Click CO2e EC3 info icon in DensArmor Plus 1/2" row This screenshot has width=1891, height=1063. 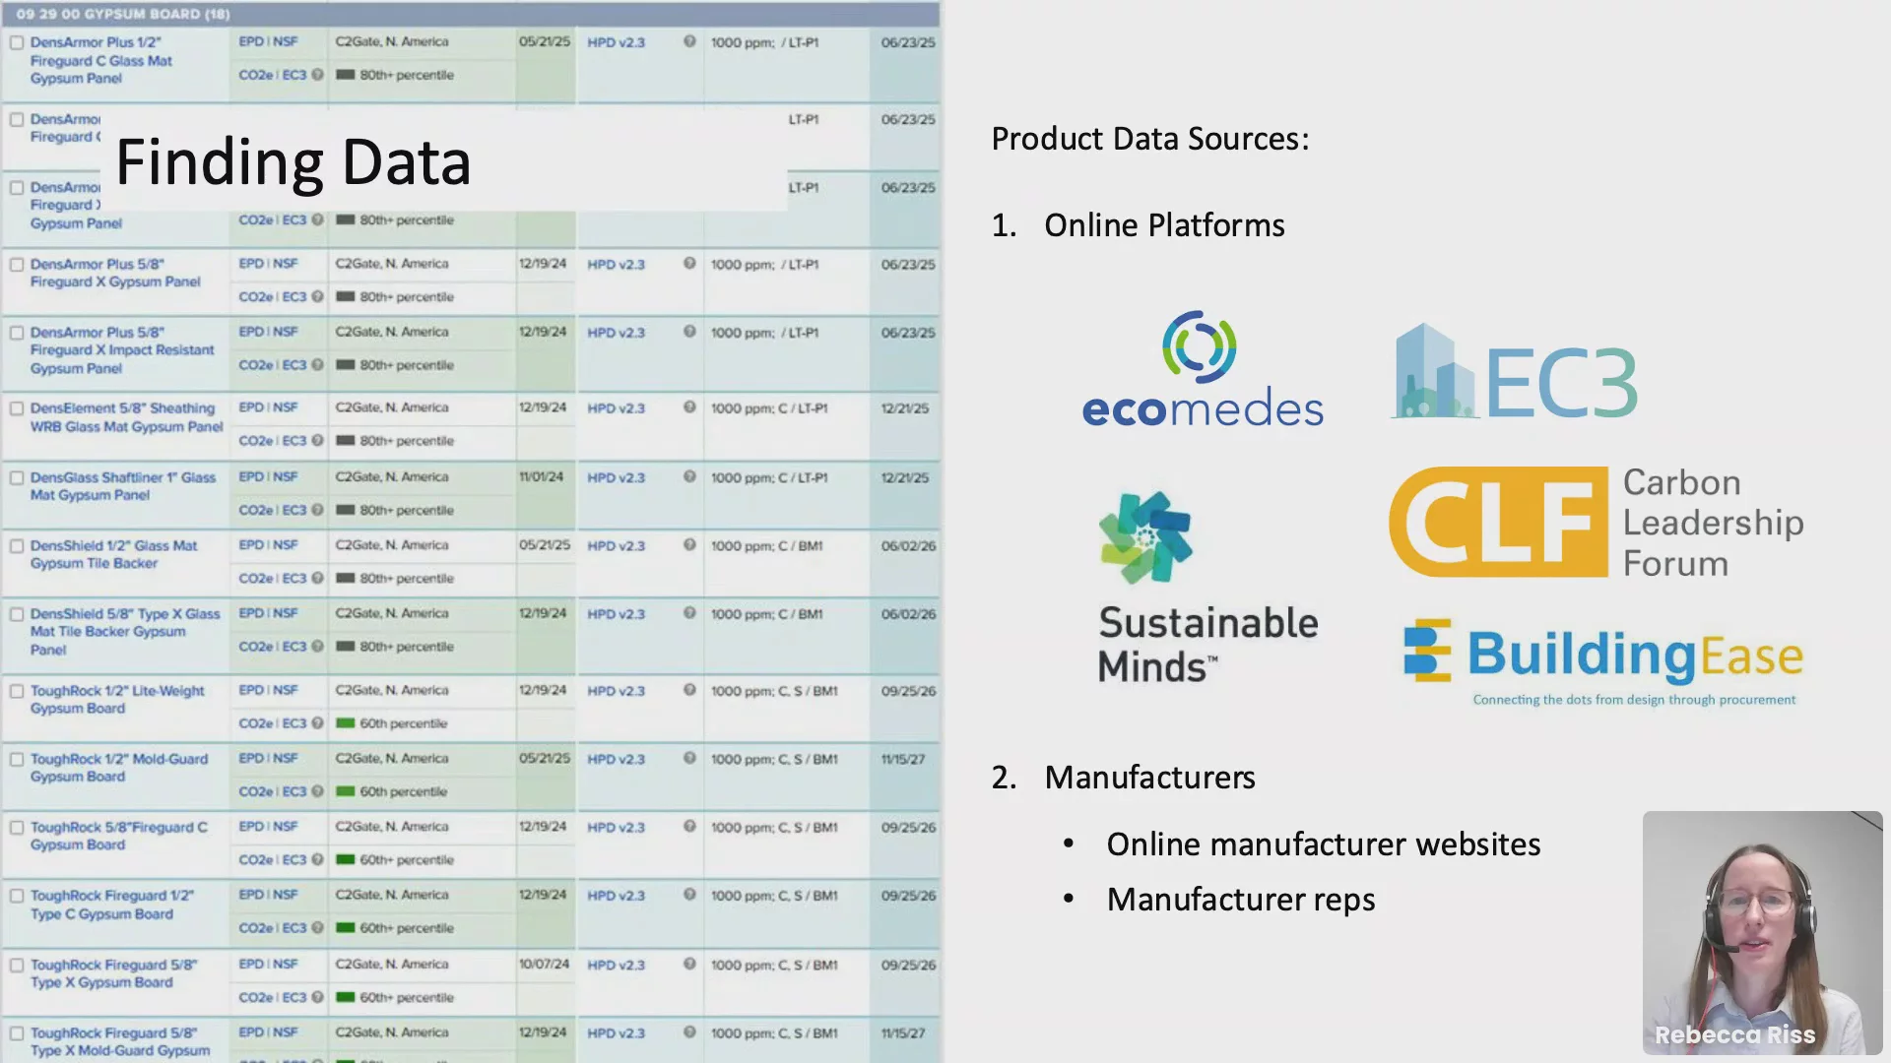click(317, 75)
